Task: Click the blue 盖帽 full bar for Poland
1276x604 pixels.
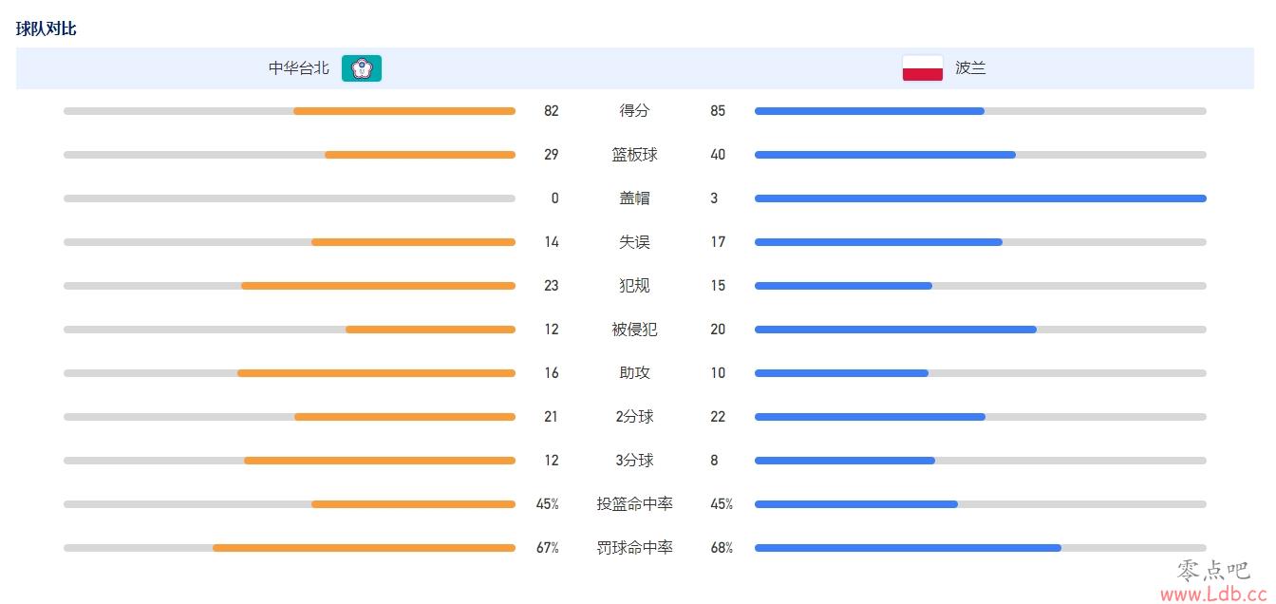Action: coord(981,198)
